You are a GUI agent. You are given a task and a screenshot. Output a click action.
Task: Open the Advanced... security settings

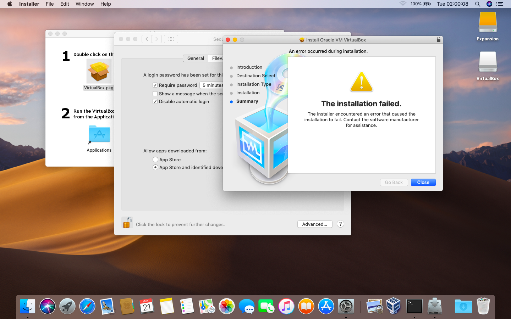click(315, 224)
